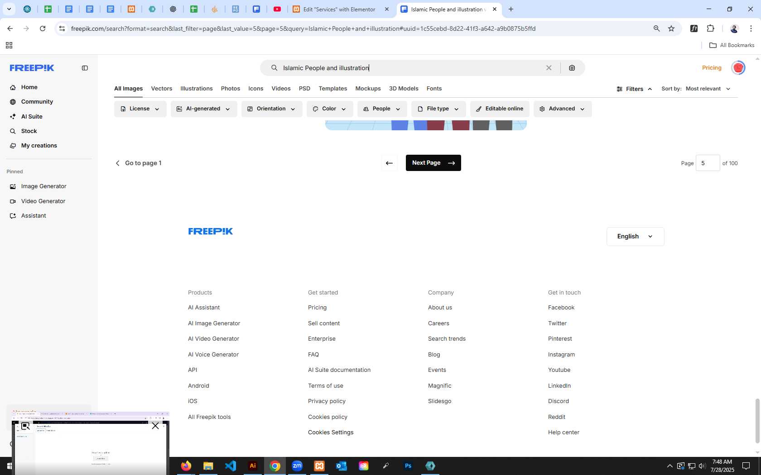Open the Sort by Most relevant dropdown

pos(708,89)
